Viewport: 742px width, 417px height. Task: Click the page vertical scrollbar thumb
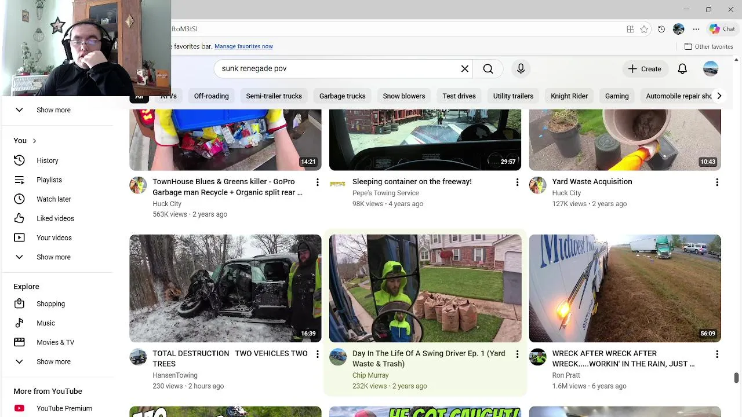(736, 378)
